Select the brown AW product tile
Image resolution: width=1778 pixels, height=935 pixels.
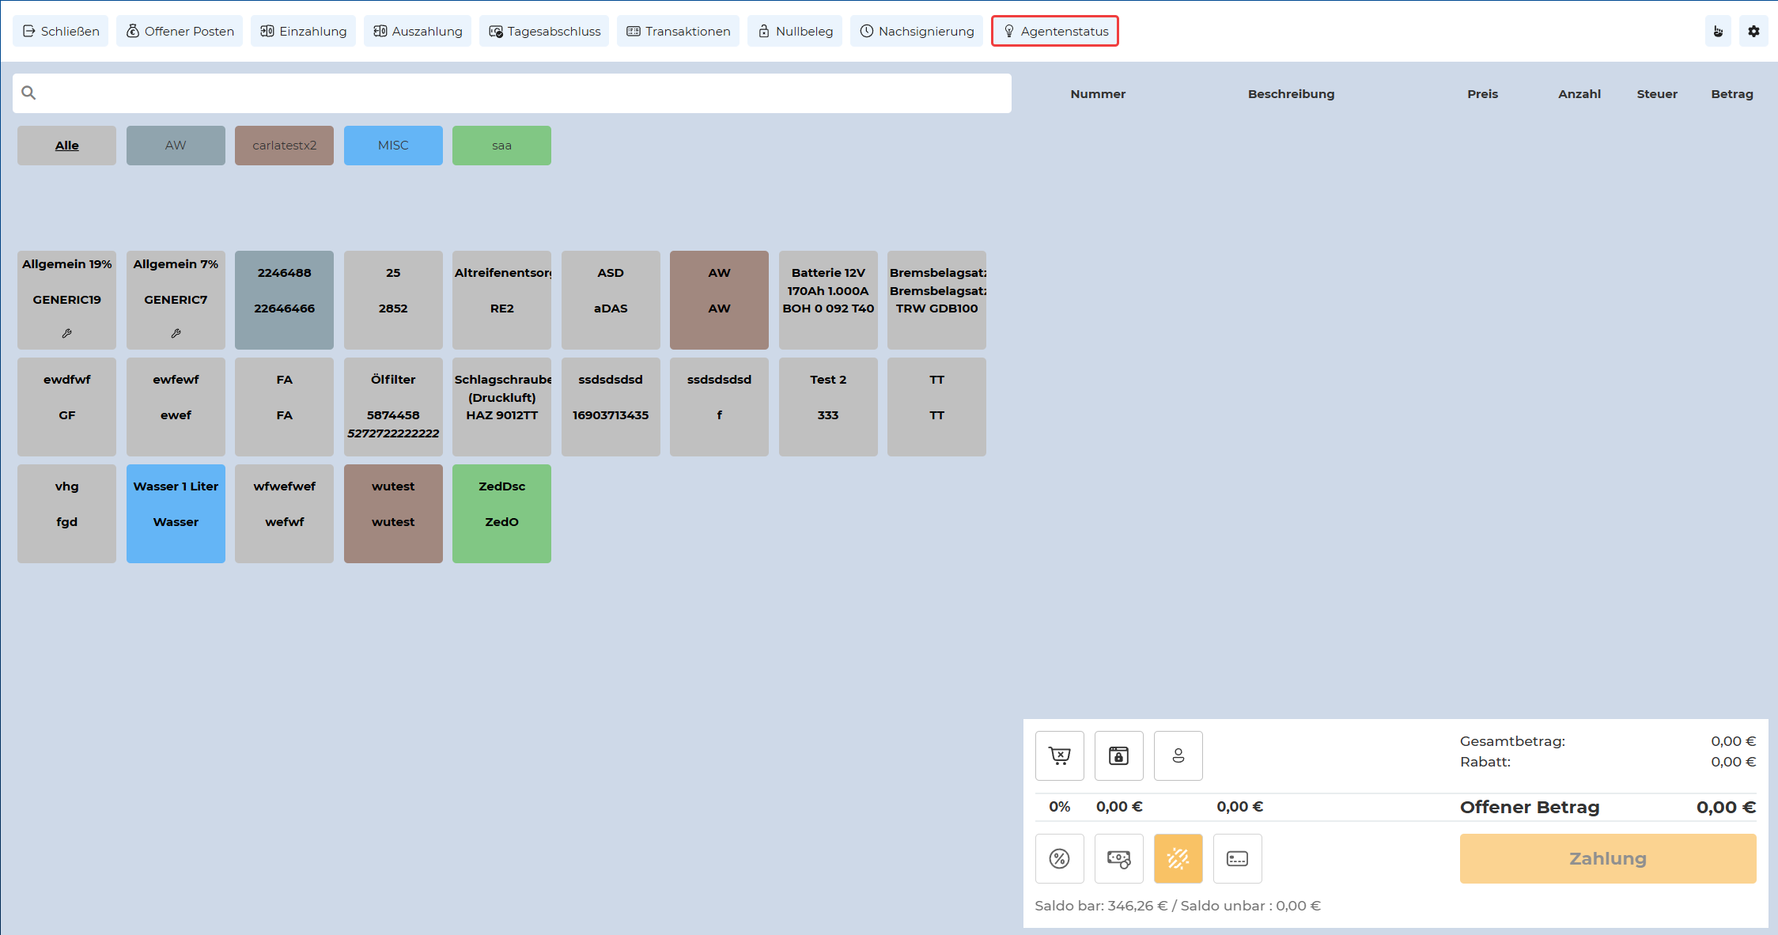(x=719, y=300)
